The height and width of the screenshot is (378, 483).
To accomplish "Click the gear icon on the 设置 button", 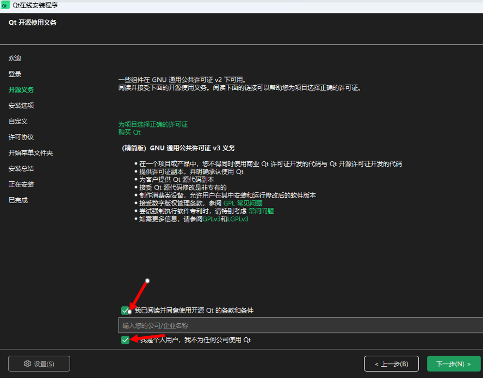I will [28, 364].
